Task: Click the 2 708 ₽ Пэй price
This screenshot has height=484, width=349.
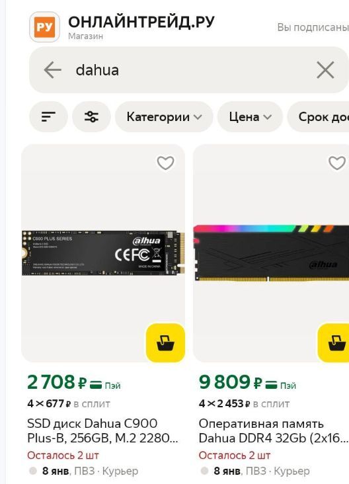Action: click(74, 382)
